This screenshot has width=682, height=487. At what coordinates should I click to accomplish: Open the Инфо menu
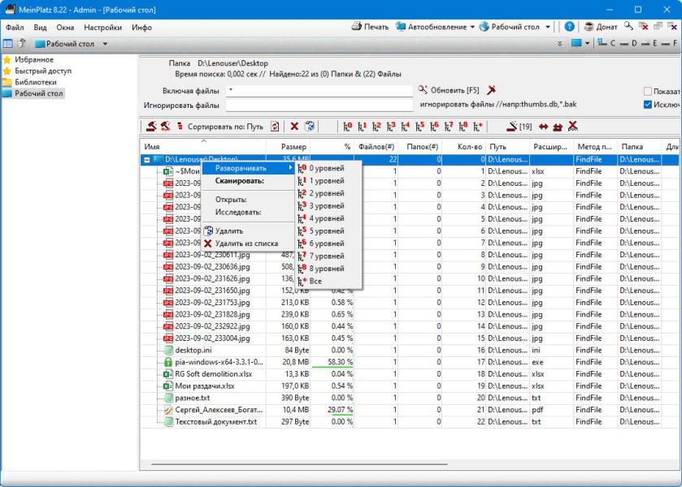[x=141, y=28]
